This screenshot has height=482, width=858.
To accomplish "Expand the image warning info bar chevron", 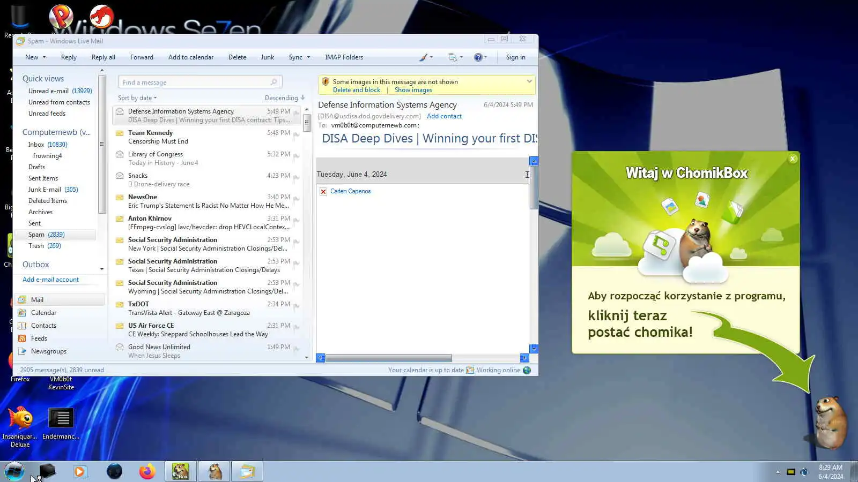I will pyautogui.click(x=529, y=81).
